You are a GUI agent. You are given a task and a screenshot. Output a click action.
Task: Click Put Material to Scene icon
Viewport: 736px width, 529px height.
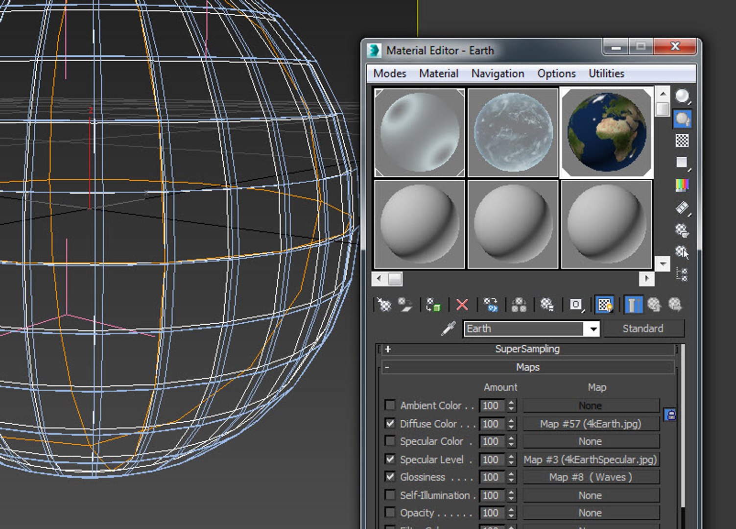click(x=405, y=305)
